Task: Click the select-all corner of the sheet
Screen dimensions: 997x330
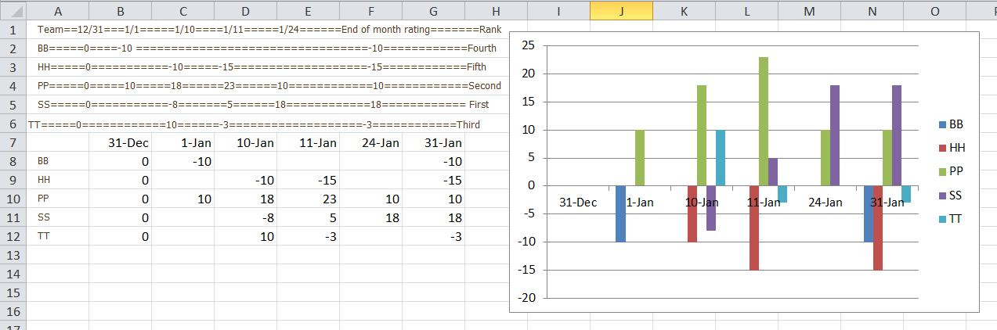Action: coord(13,10)
